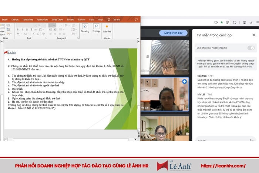Close the 'Tin nhắn trong cuộc gọi' panel
Viewport: 259px width, 173px height.
pyautogui.click(x=254, y=35)
